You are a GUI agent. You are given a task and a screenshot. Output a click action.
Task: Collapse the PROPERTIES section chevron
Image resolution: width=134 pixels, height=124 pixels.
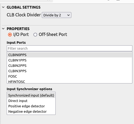pyautogui.click(x=3, y=29)
